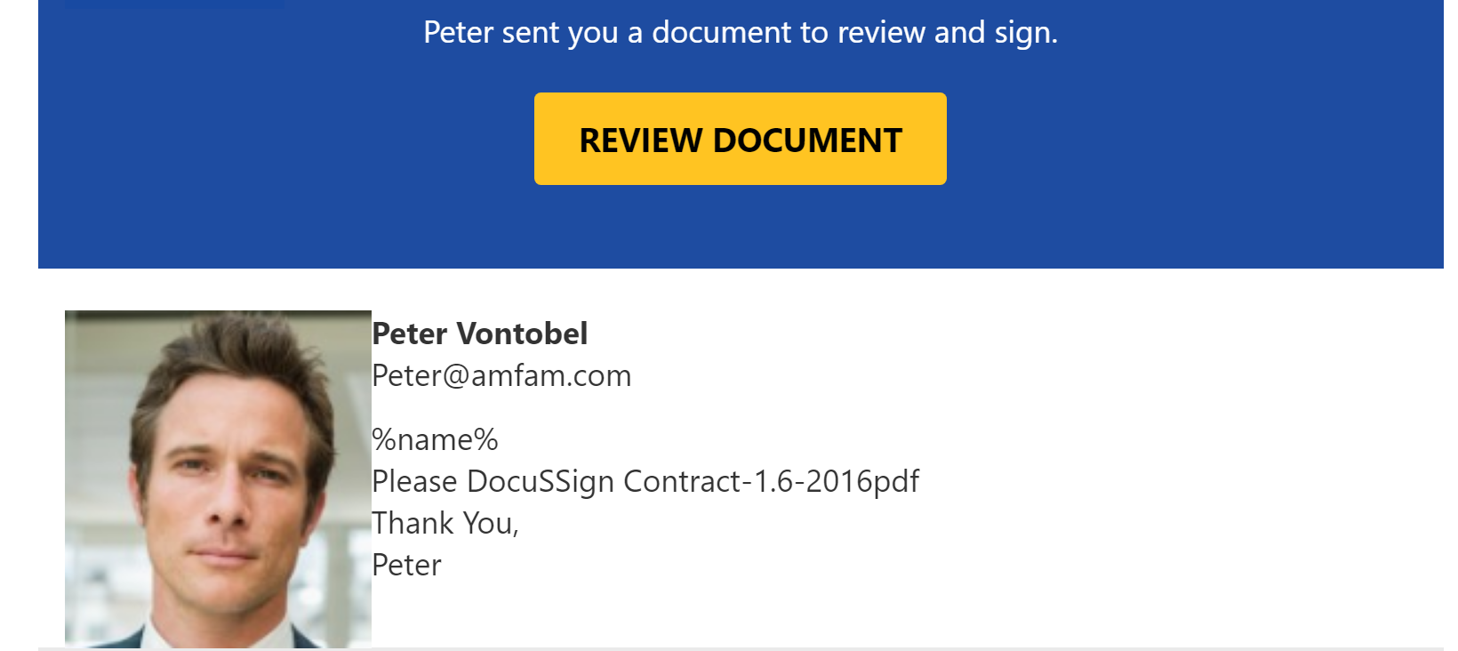
Task: Click the Contract-1.6-2016pdf file name
Action: (x=771, y=481)
